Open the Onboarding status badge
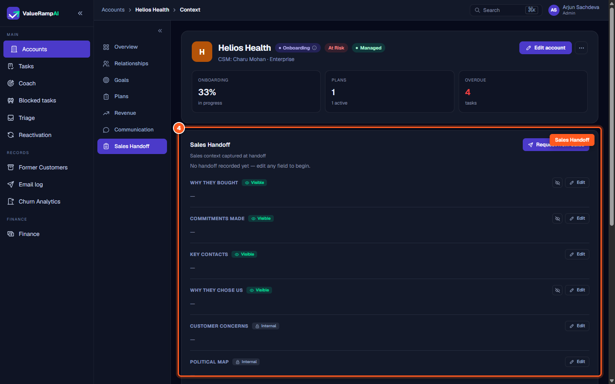Viewport: 615px width, 384px height. click(298, 48)
